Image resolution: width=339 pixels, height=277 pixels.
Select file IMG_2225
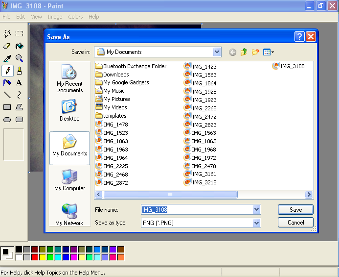tap(112, 166)
